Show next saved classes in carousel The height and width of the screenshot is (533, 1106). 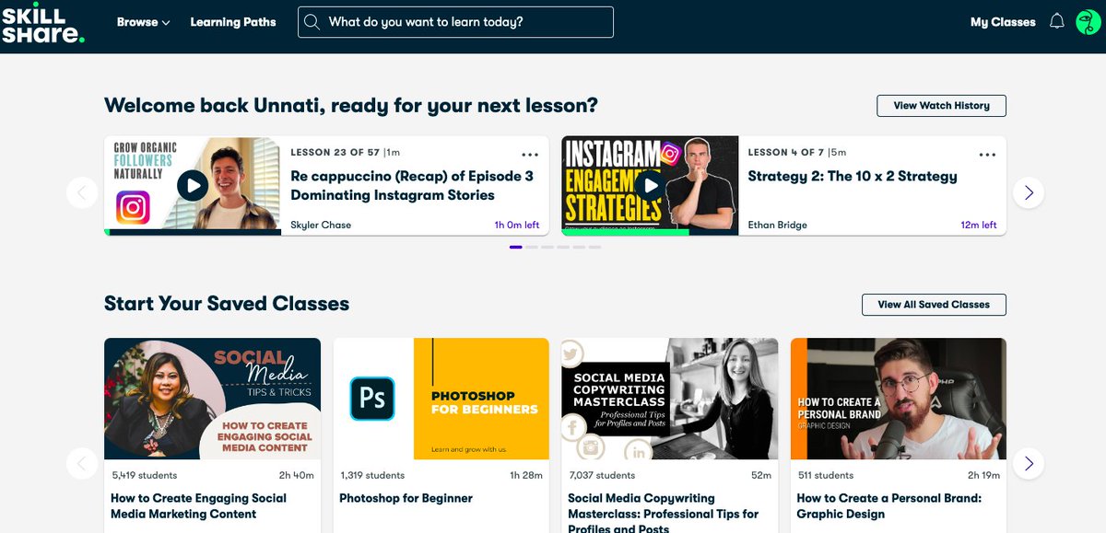point(1029,463)
